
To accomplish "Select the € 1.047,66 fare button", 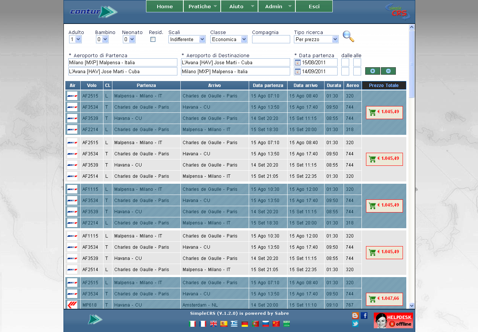I will click(384, 299).
